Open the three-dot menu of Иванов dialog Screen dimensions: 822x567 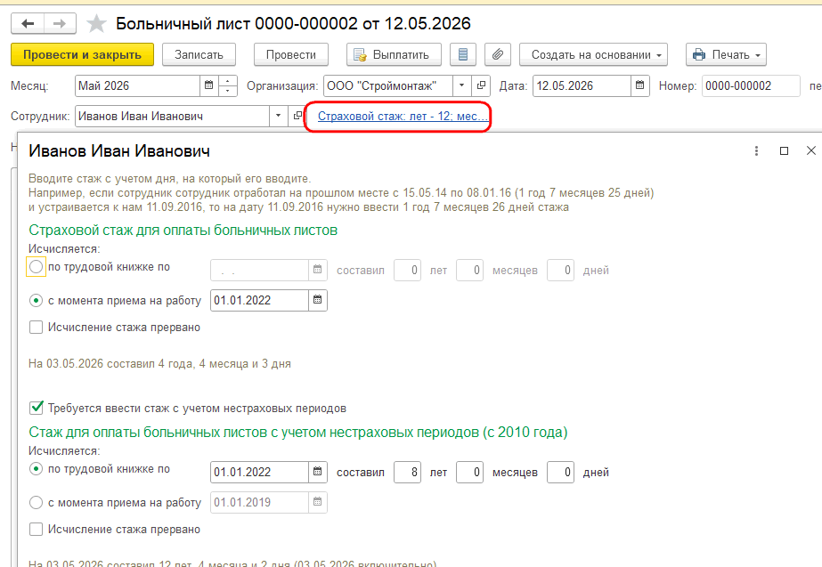pos(756,151)
